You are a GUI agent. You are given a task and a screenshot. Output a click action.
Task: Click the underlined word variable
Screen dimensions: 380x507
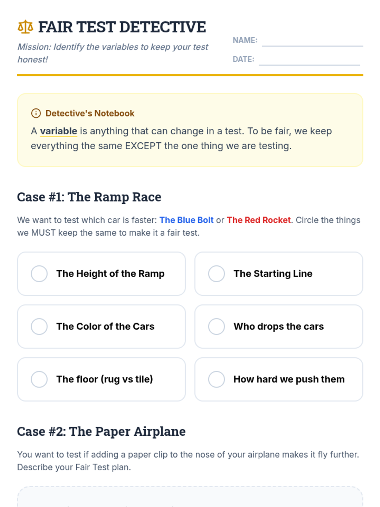[x=59, y=131]
